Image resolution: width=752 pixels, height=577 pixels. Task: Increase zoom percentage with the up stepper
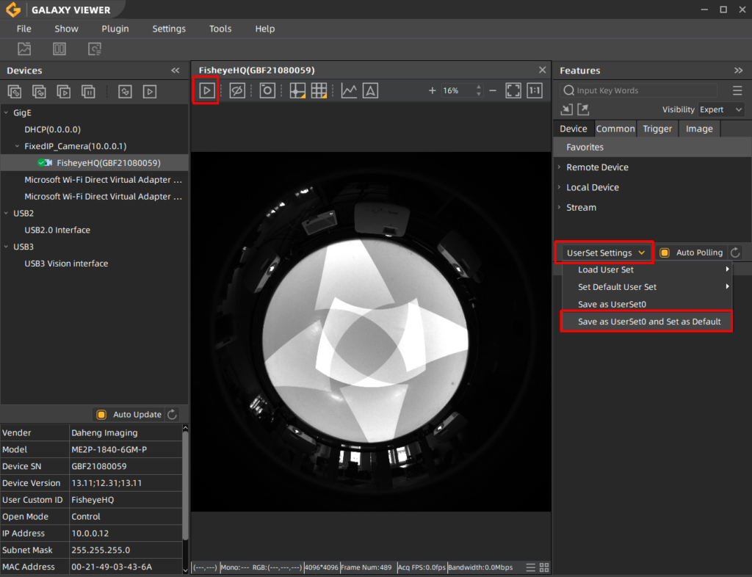[x=478, y=87]
